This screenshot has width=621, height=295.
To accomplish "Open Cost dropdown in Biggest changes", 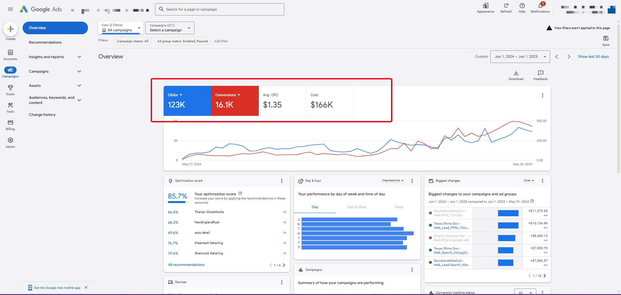I will point(529,180).
